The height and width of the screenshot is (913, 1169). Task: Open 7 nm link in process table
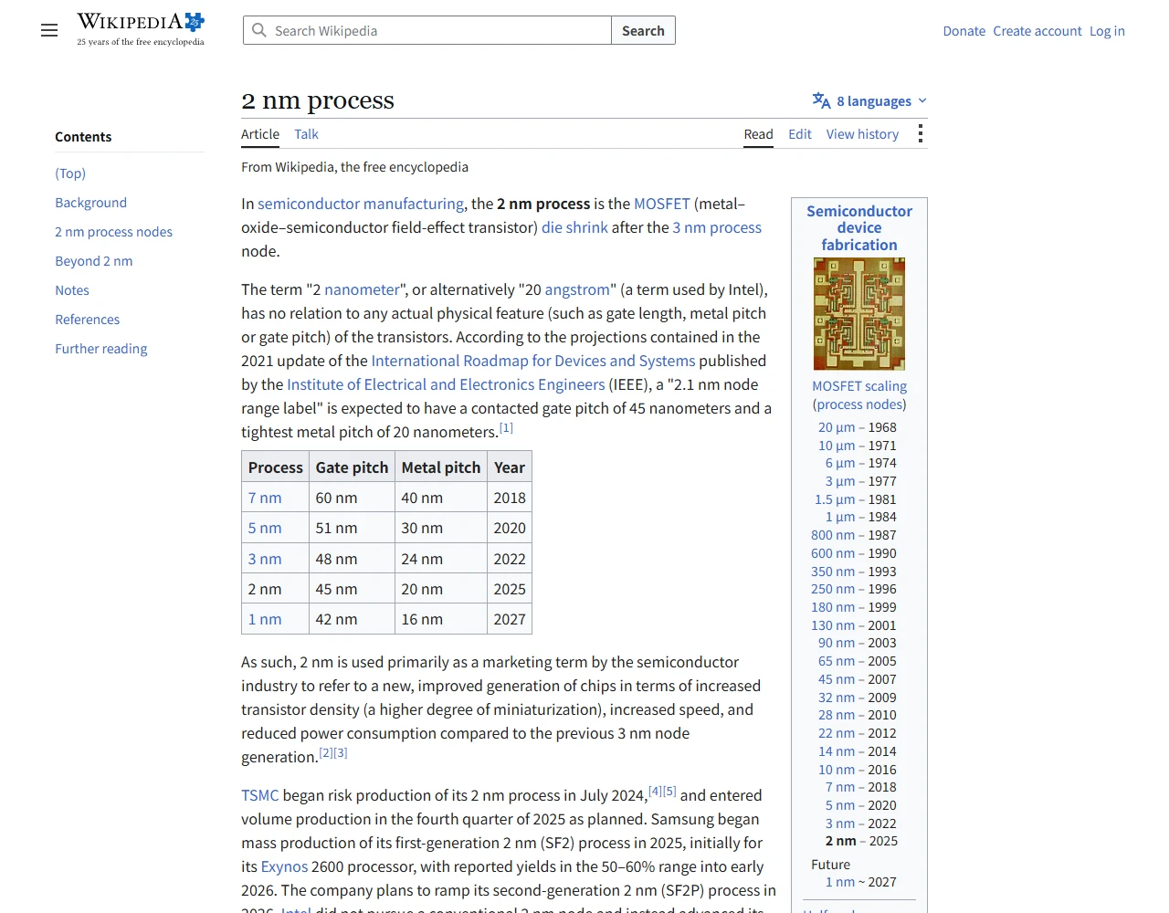pyautogui.click(x=265, y=498)
